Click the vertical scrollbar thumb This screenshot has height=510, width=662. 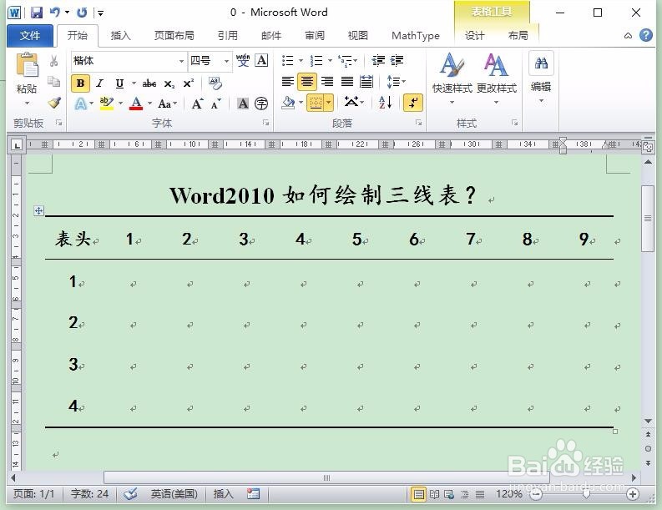pos(648,218)
